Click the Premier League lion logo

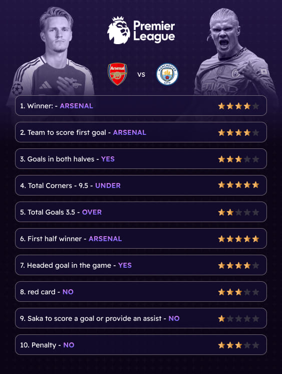point(119,30)
